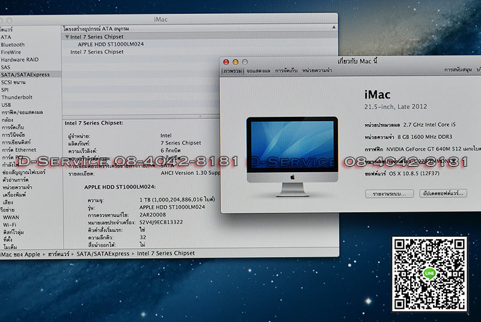Click the OS X 10.8.5 (12F37) software text
Image resolution: width=481 pixels, height=322 pixels.
click(x=414, y=174)
